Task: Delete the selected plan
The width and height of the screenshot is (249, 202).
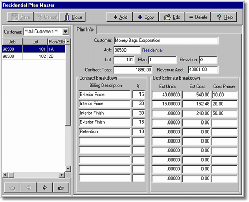Action: [x=198, y=17]
